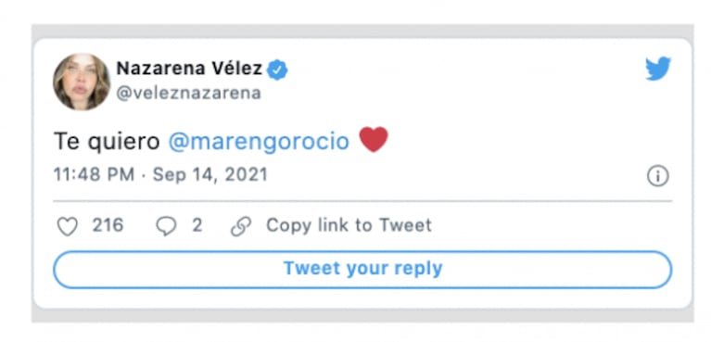Viewport: 711px width, 342px height.
Task: Select Copy link to Tweet
Action: (x=349, y=225)
